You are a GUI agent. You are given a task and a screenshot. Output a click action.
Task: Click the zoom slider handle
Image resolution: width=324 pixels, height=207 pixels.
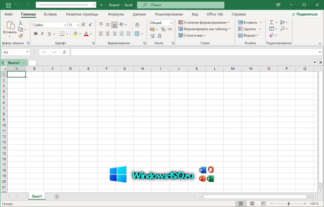289,204
